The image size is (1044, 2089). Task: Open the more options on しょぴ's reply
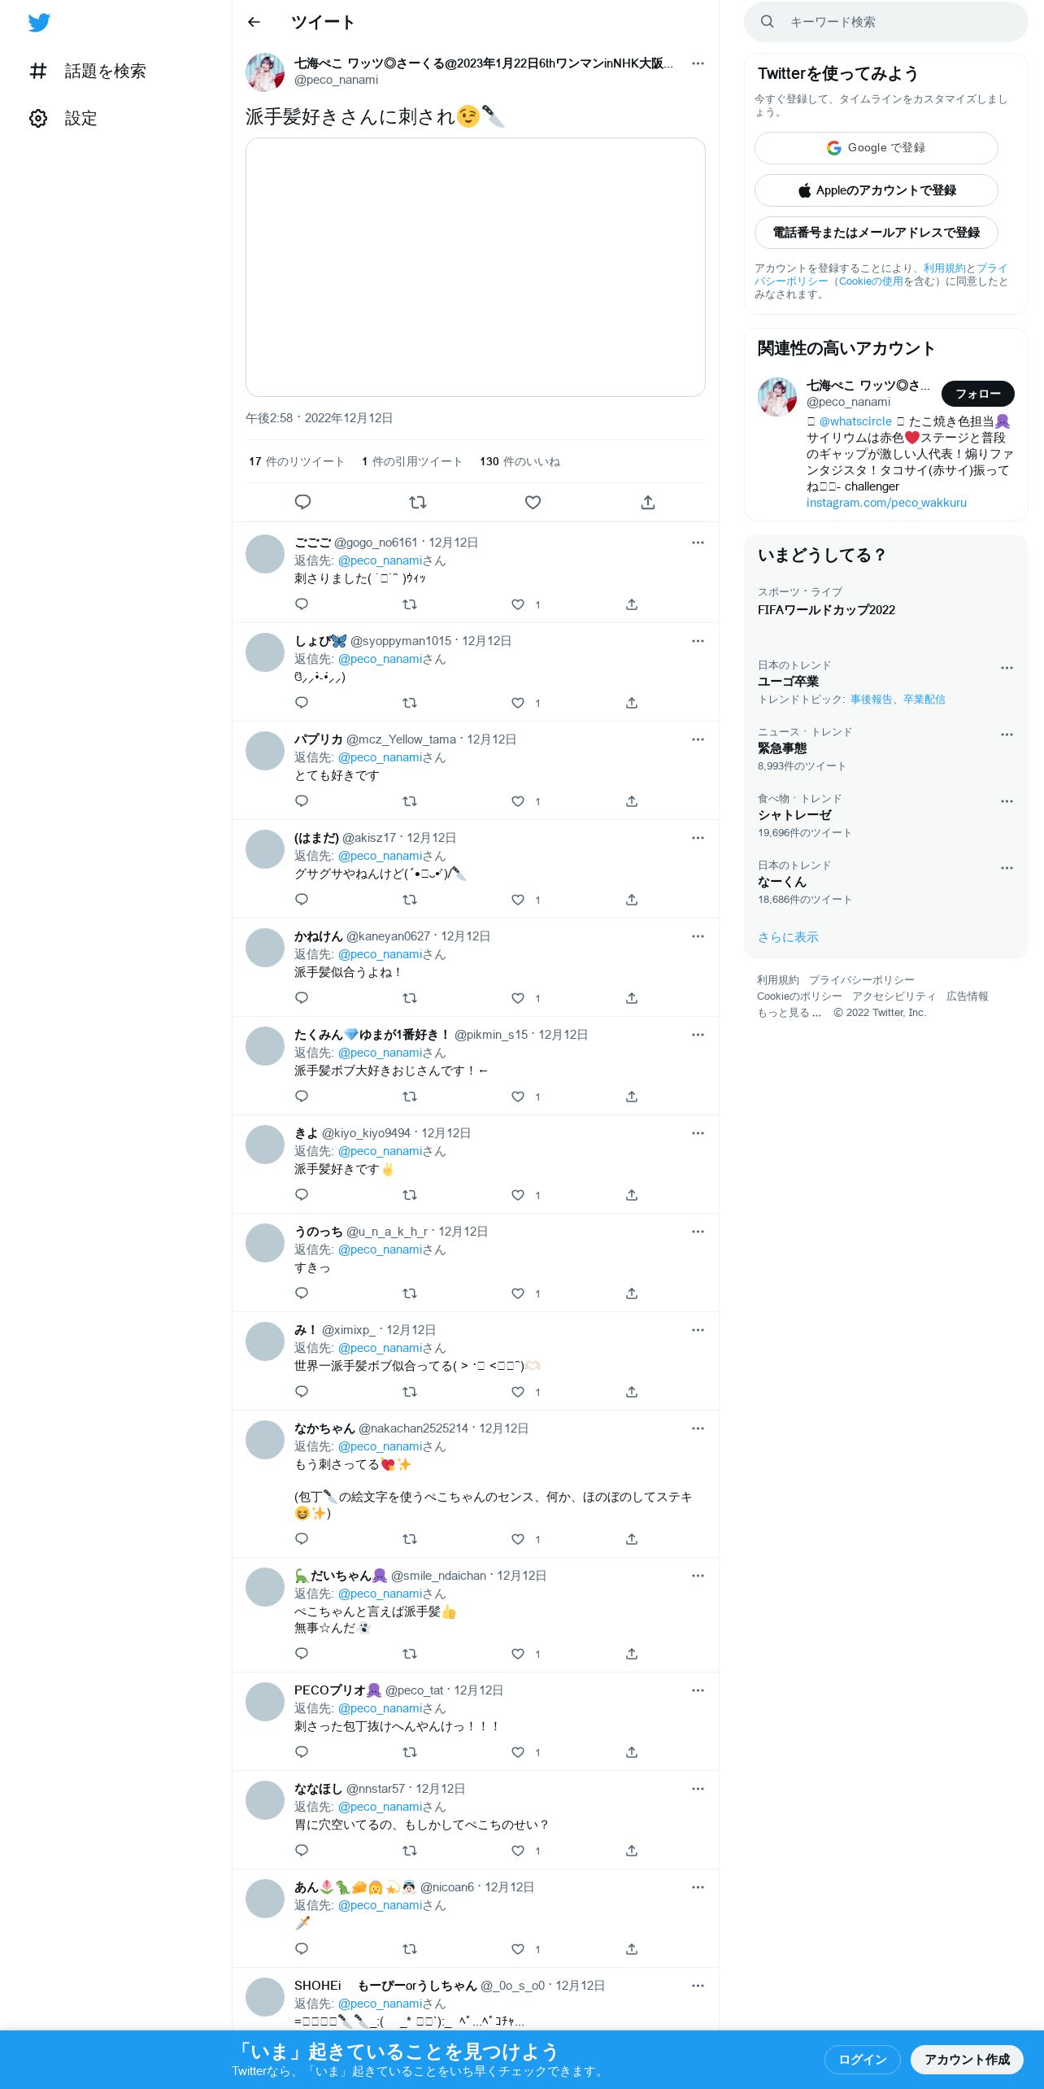point(698,641)
